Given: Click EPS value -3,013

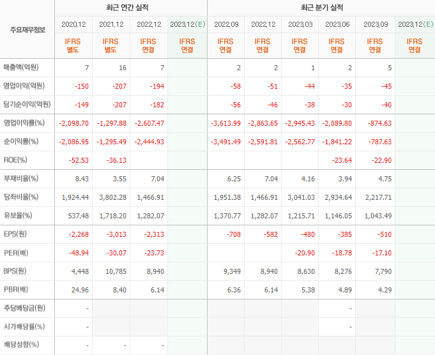Looking at the screenshot, I should tap(116, 234).
